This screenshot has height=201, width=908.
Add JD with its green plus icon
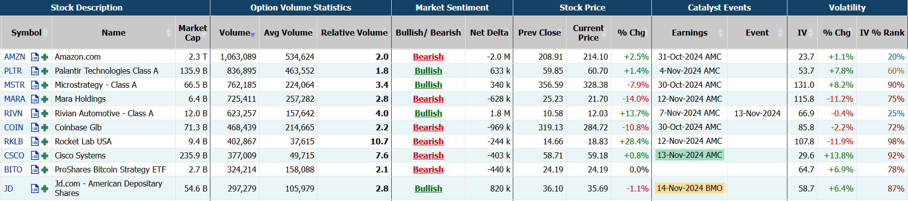click(45, 189)
